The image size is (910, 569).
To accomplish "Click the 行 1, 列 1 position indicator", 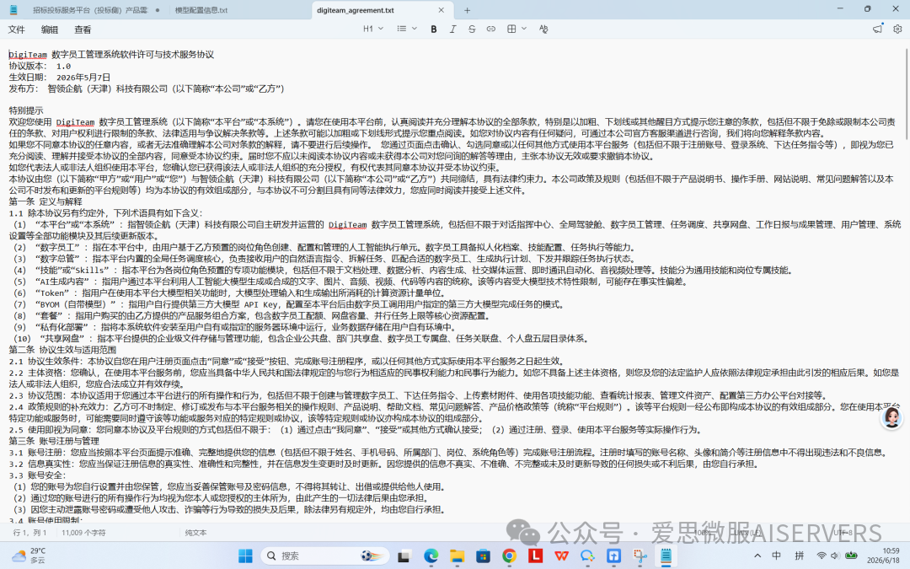I will (31, 533).
